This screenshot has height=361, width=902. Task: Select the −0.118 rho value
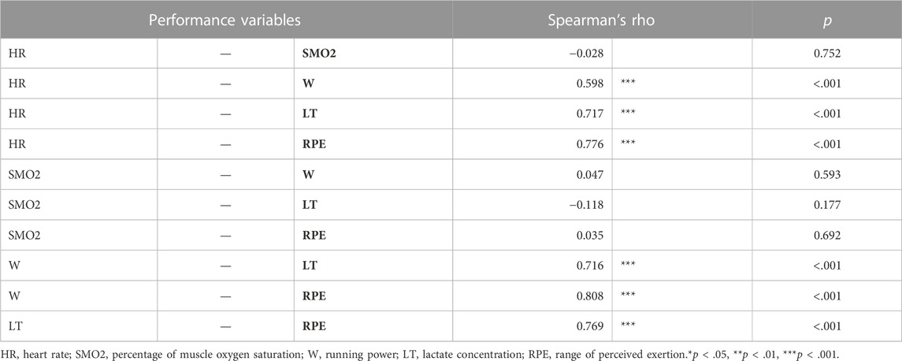point(588,205)
